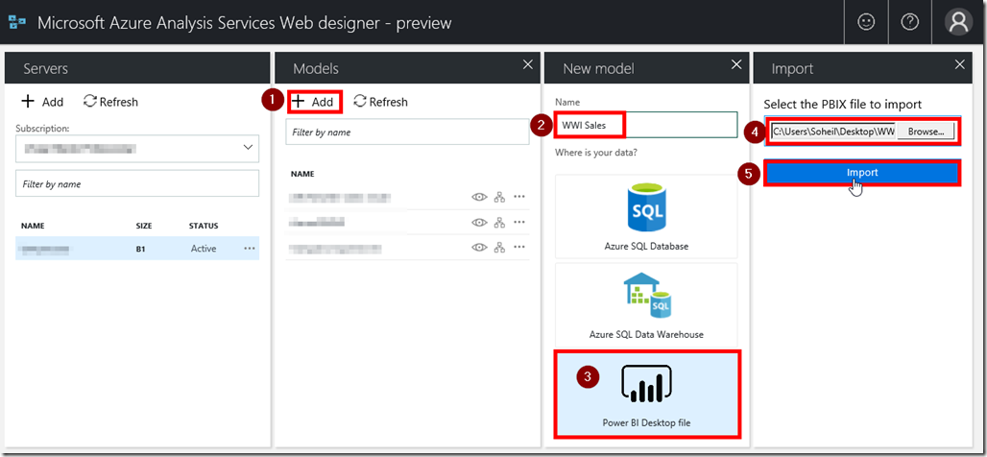
Task: Open the user account profile icon
Action: pyautogui.click(x=958, y=22)
